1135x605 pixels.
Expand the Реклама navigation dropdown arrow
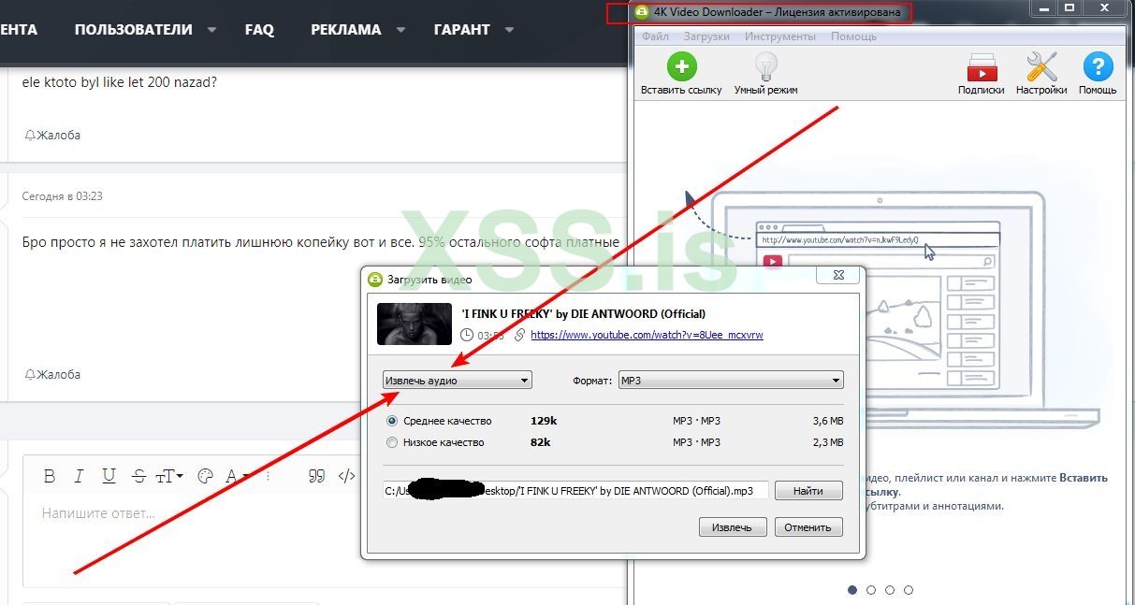(x=400, y=30)
